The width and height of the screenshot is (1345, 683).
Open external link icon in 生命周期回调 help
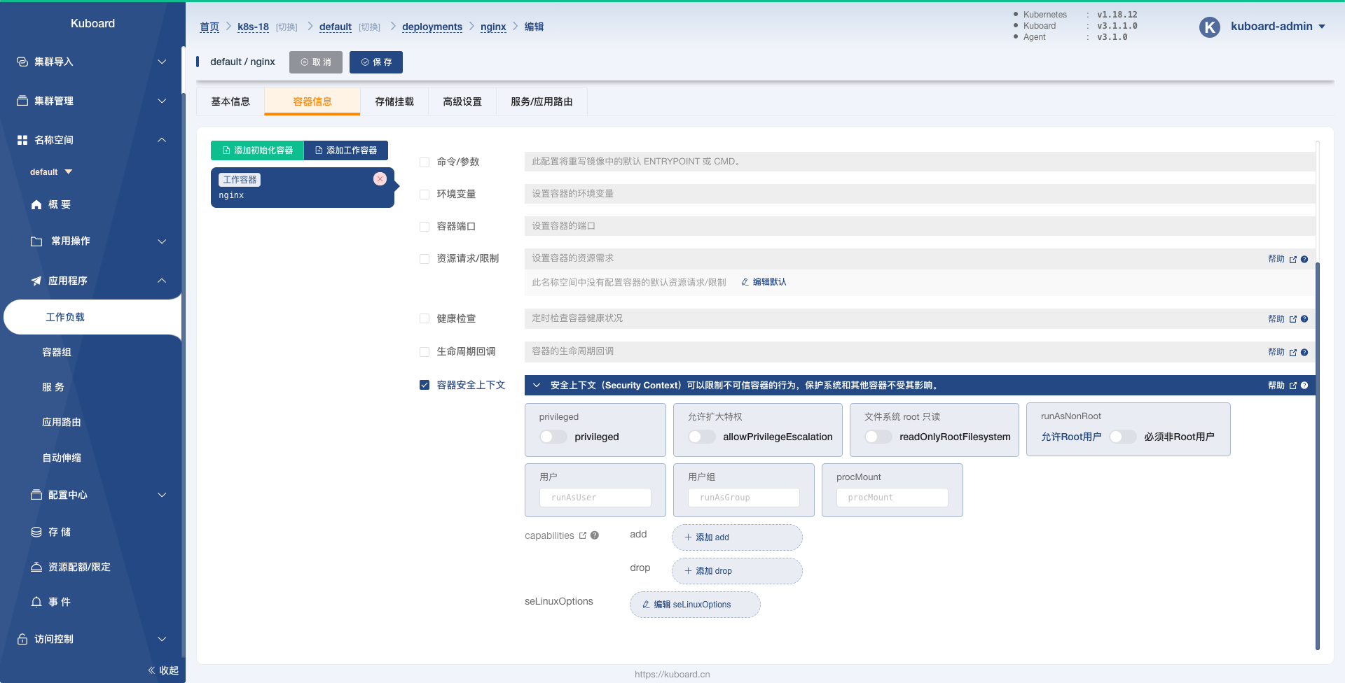pos(1293,353)
